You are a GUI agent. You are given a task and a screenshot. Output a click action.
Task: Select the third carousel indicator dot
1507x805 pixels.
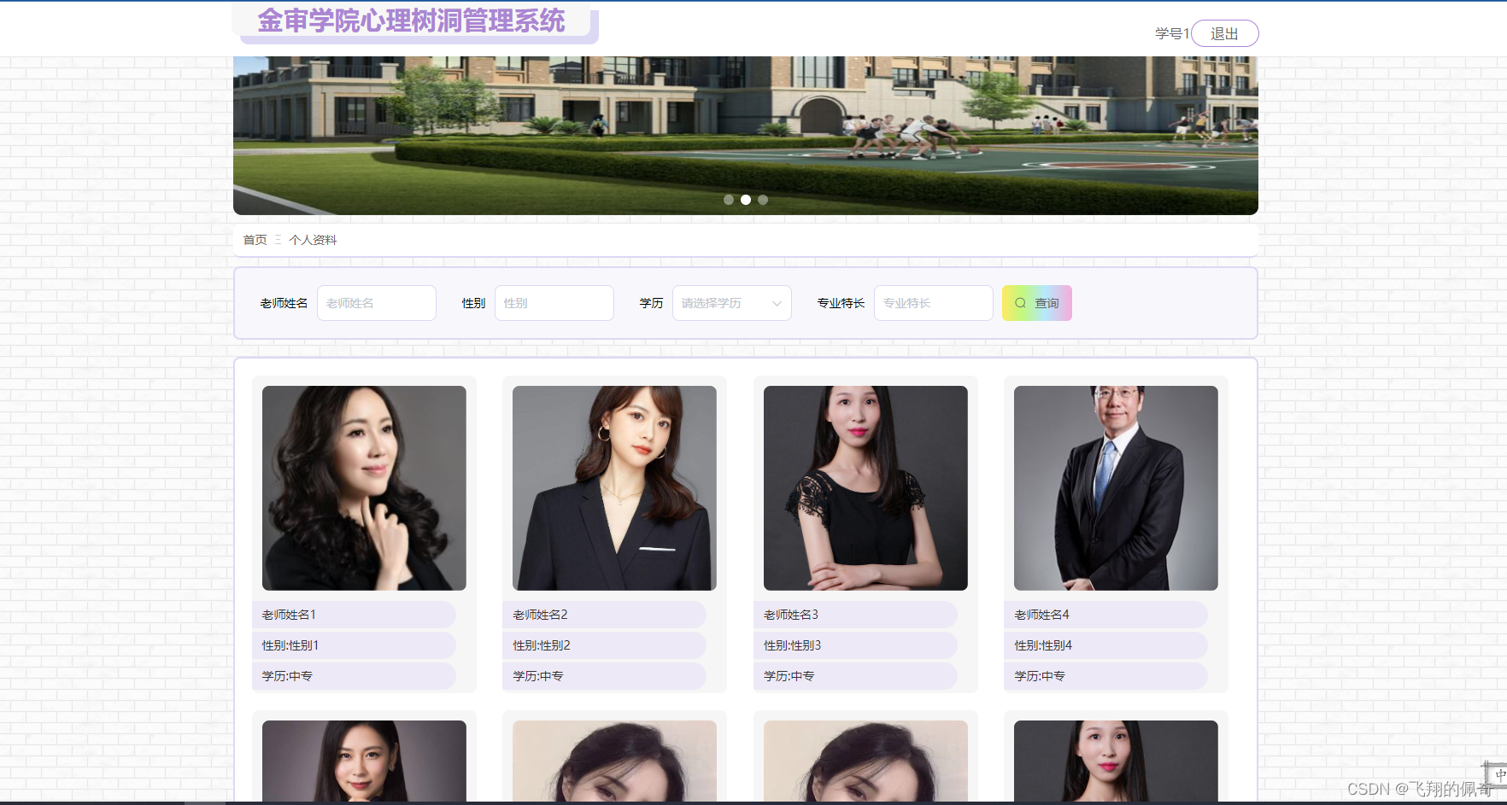(763, 200)
